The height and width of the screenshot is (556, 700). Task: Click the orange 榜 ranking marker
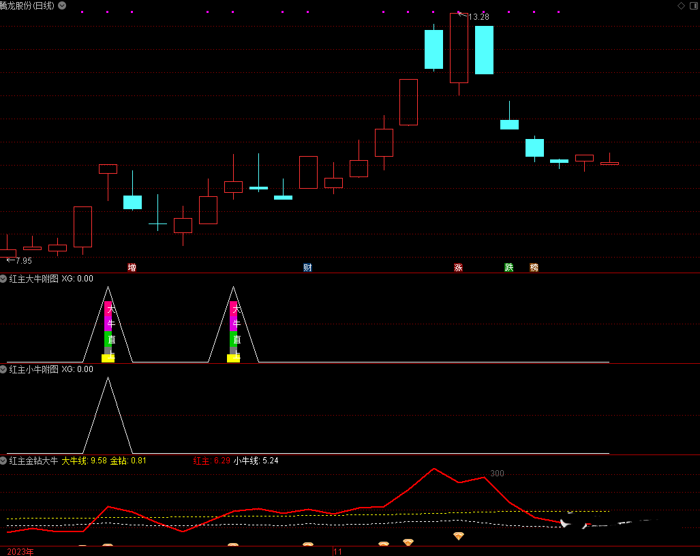point(534,267)
